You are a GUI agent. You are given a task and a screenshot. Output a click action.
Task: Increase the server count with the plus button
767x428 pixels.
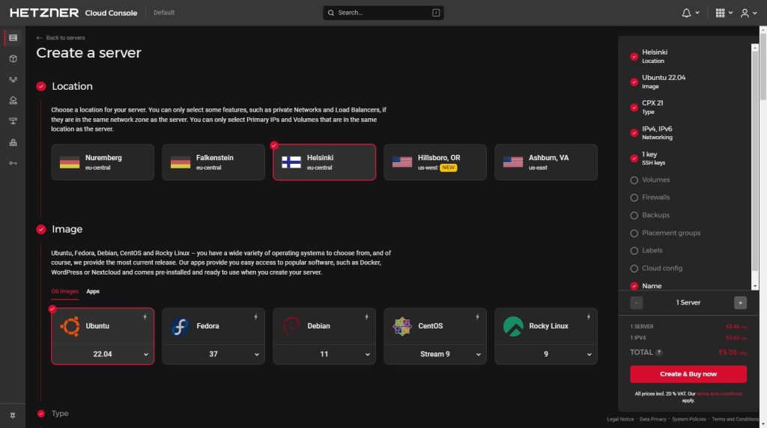point(740,302)
